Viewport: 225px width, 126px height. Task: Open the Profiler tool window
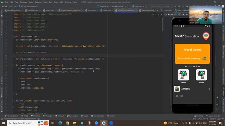click(111, 116)
